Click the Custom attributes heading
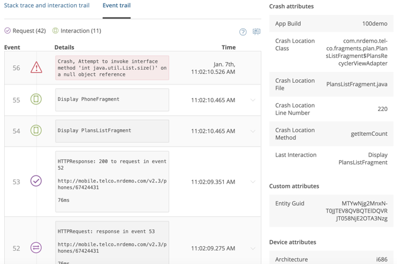This screenshot has width=397, height=264. coord(294,186)
